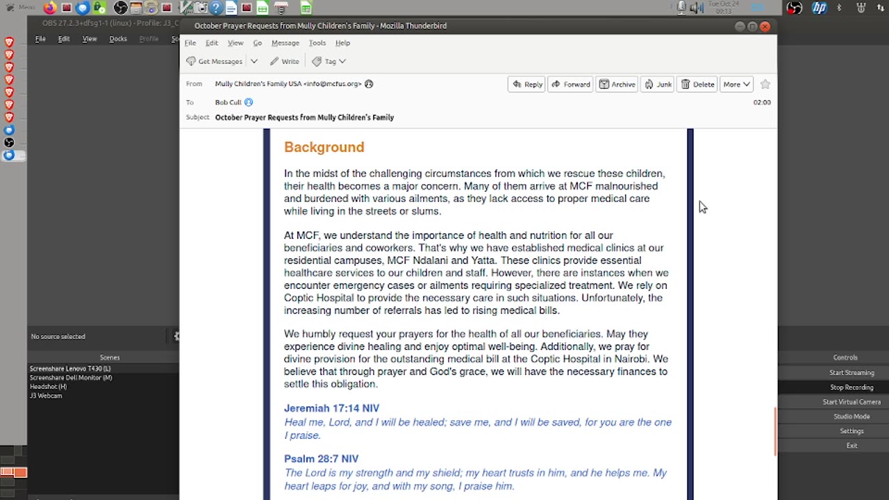Screen dimensions: 889x500
Task: Mark message as Junk
Action: pyautogui.click(x=657, y=84)
